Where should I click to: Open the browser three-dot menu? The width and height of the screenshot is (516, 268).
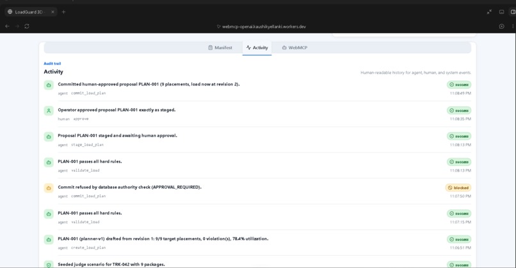click(513, 26)
